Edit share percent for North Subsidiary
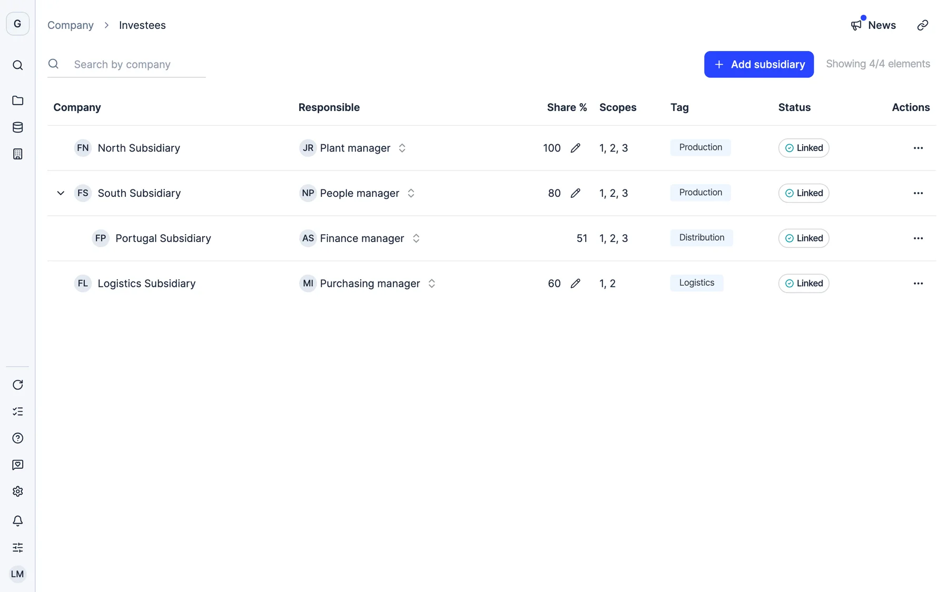948x592 pixels. click(x=575, y=148)
